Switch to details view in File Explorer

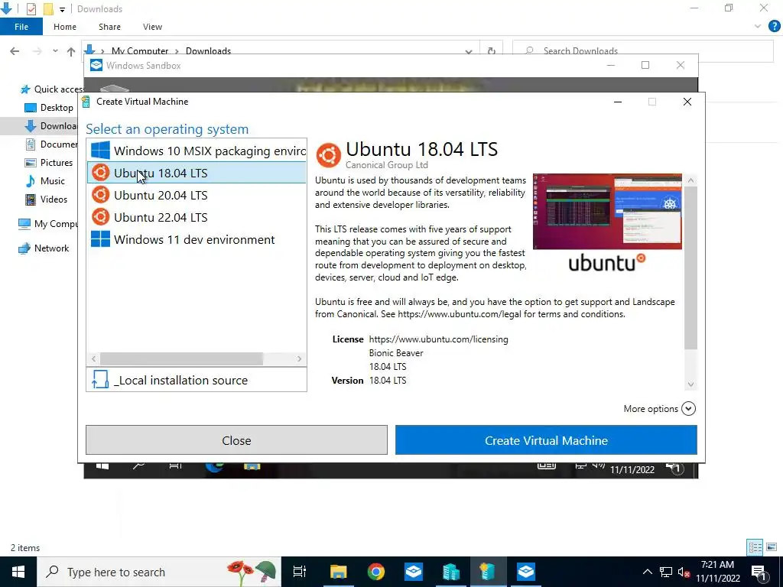click(755, 547)
